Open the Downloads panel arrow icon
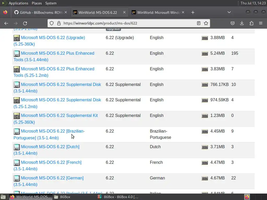The height and width of the screenshot is (200, 267). click(x=242, y=23)
